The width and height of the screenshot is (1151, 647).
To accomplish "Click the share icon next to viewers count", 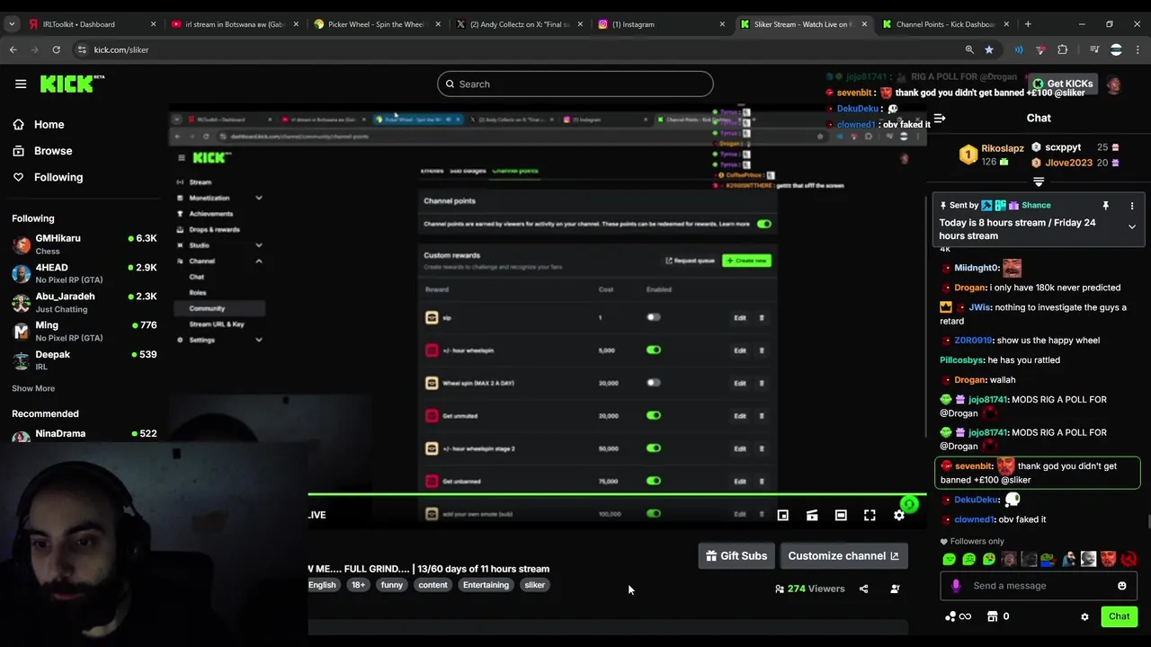I will 864,589.
